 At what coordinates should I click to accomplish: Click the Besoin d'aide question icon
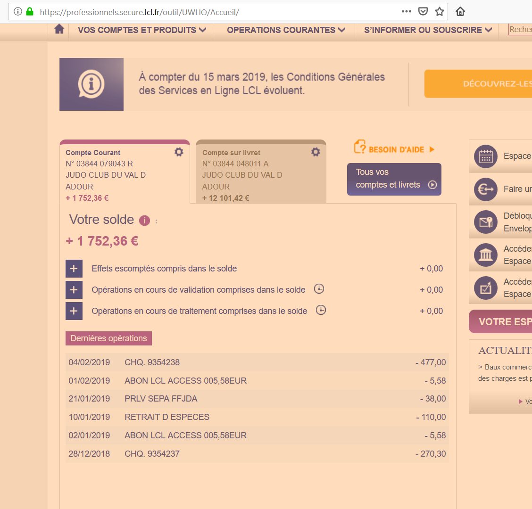[x=360, y=147]
